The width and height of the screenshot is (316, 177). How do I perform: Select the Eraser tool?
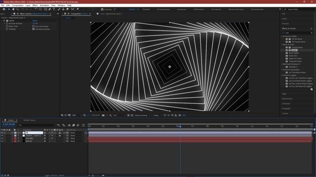coord(68,9)
